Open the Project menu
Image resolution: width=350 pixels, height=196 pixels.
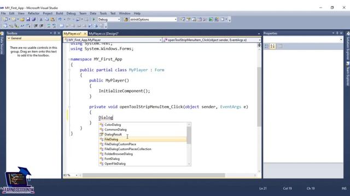(x=48, y=13)
